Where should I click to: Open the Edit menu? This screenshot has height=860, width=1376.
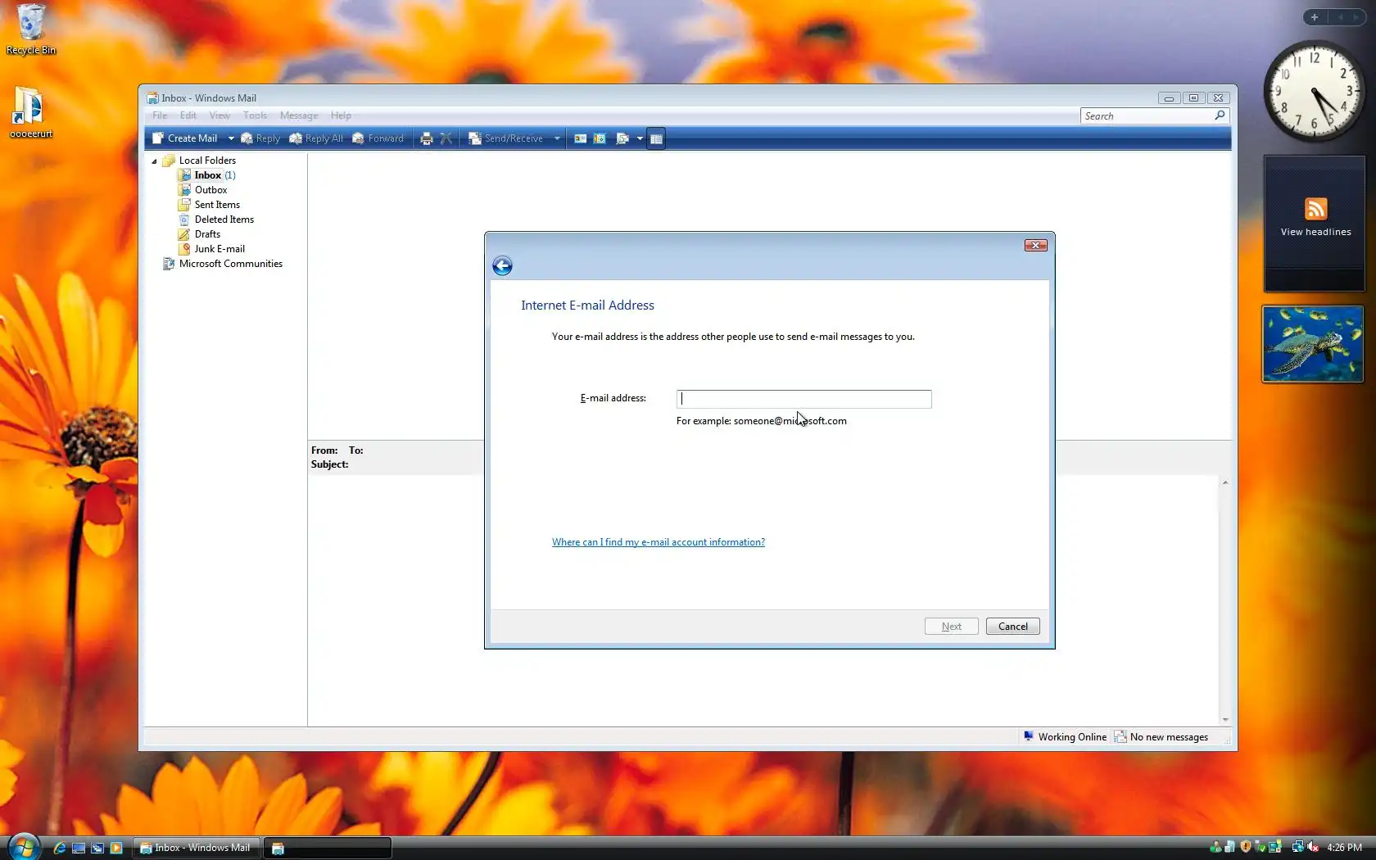point(188,115)
